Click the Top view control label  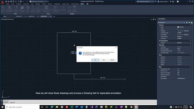4,19
